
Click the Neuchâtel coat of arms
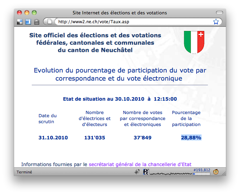[194, 42]
